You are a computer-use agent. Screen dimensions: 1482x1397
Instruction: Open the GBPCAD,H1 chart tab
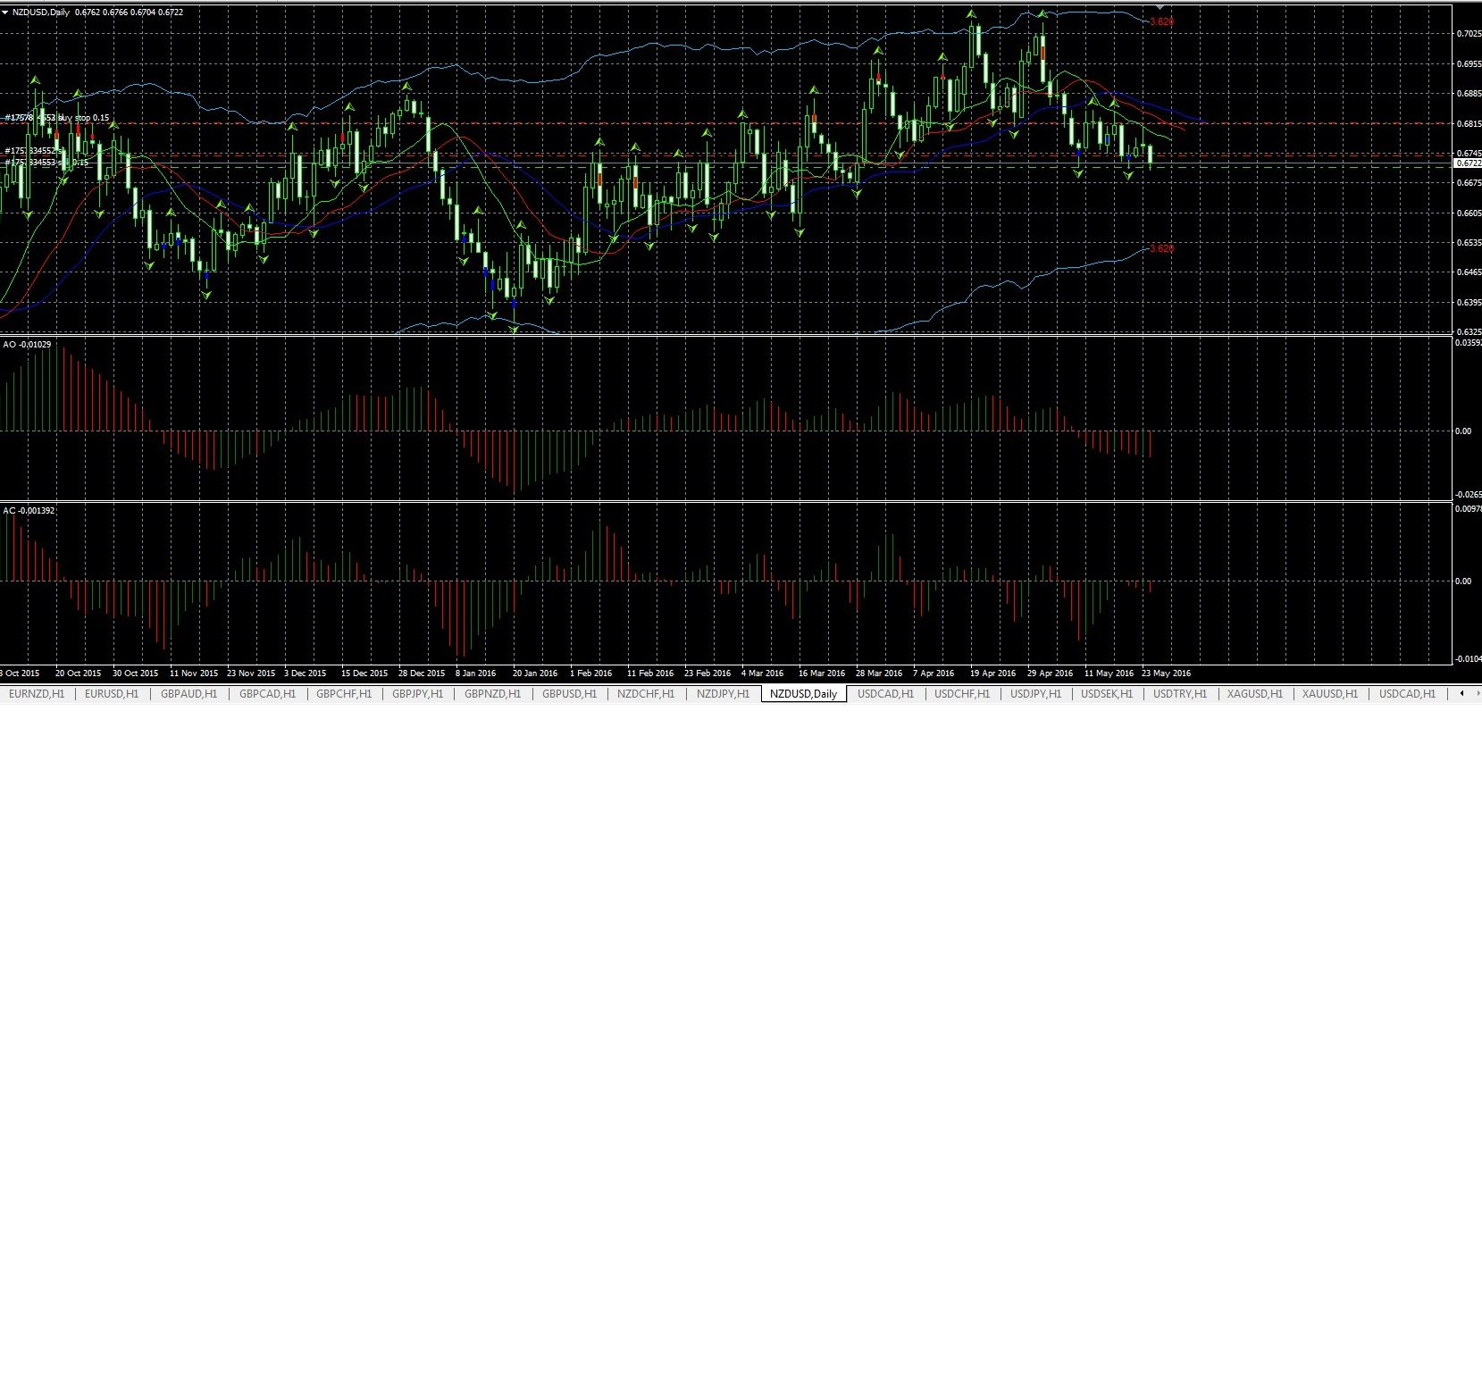coord(267,694)
